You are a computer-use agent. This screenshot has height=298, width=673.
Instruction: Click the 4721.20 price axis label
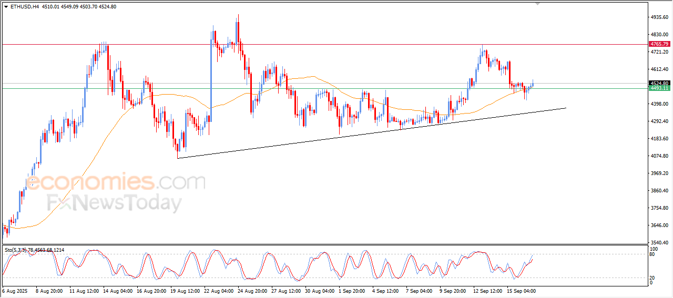[x=659, y=52]
